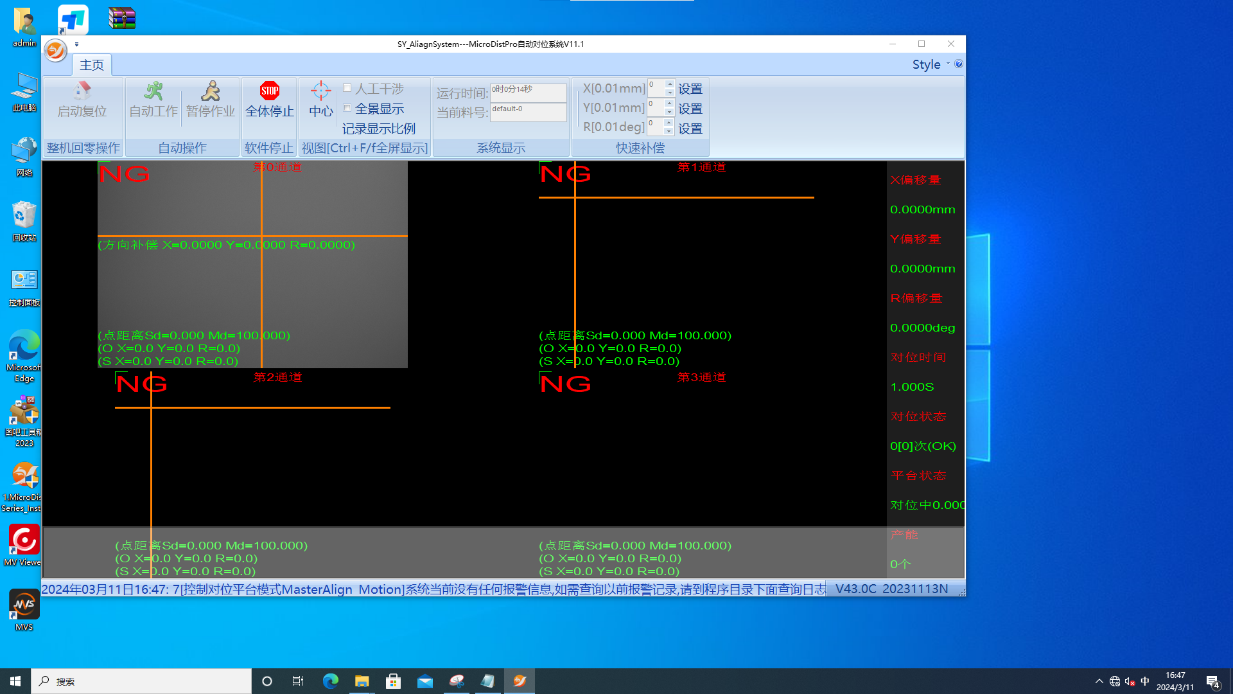Expand the Style dropdown
Screen dimensions: 1233x694
click(x=930, y=64)
